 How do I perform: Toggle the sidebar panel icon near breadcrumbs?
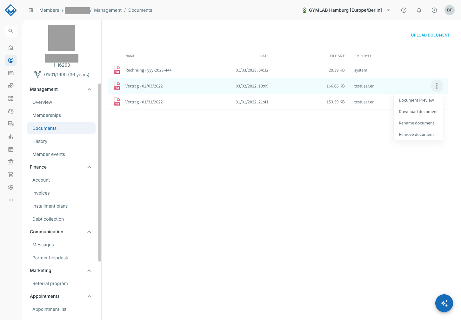(31, 10)
